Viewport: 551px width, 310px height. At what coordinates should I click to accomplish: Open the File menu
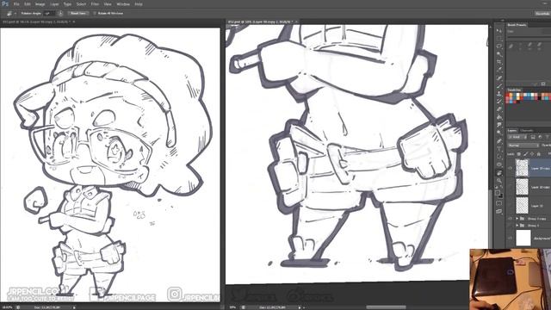[16, 4]
